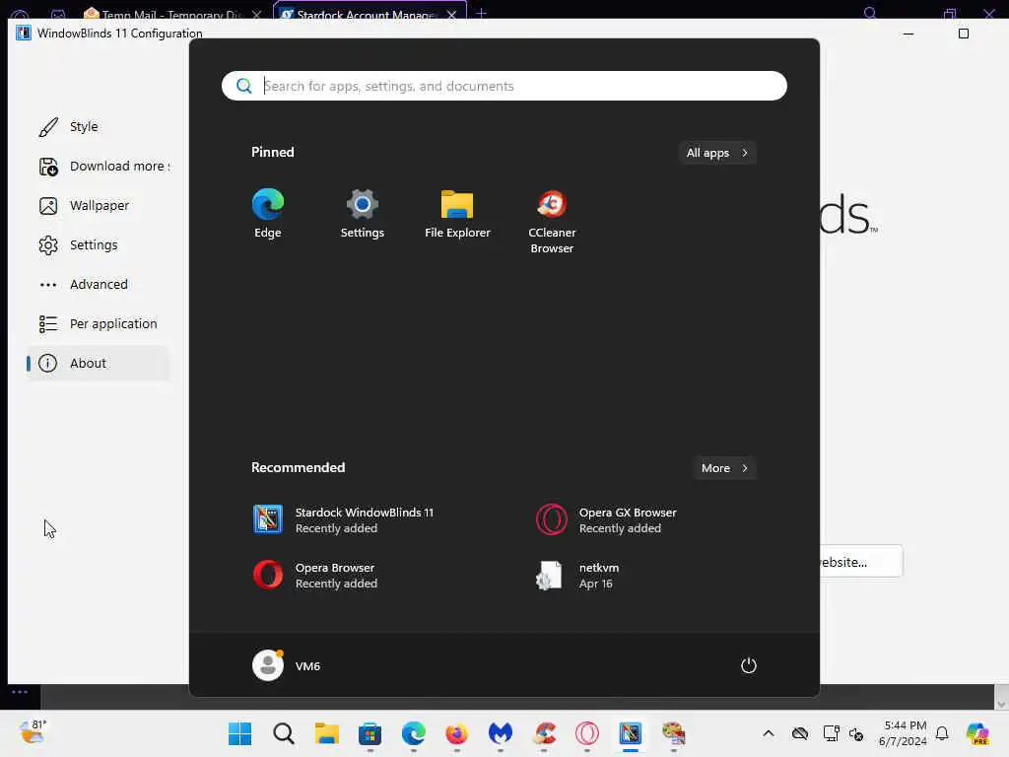Click the website button in WindowBlinds About
The height and width of the screenshot is (757, 1009).
[861, 562]
